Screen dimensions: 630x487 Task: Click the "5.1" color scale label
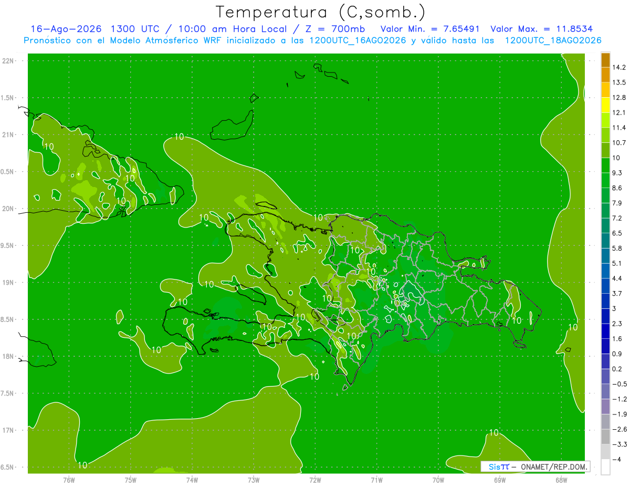617,263
